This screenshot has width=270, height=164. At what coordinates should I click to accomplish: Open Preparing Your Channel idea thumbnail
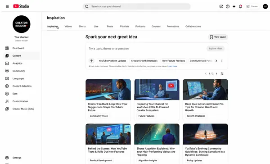pyautogui.click(x=157, y=90)
